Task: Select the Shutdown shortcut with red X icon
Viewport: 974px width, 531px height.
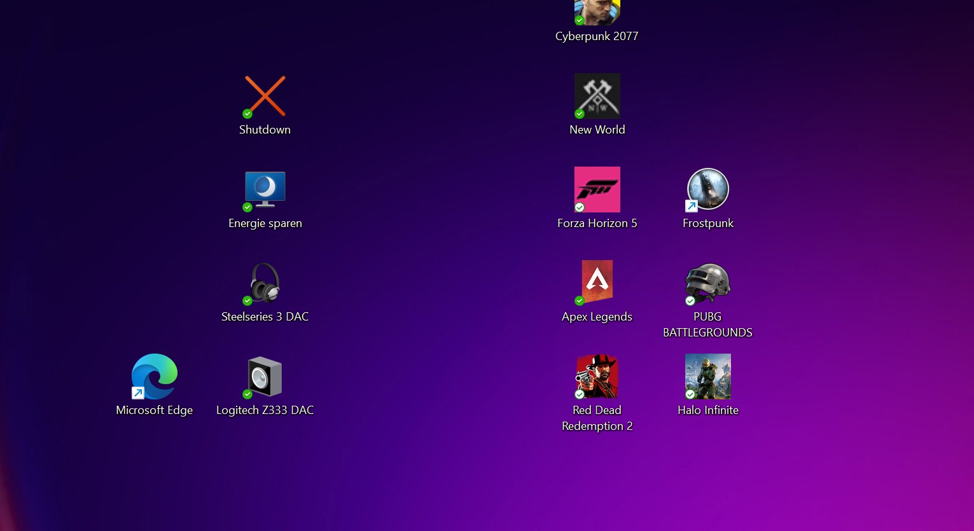Action: pos(265,95)
